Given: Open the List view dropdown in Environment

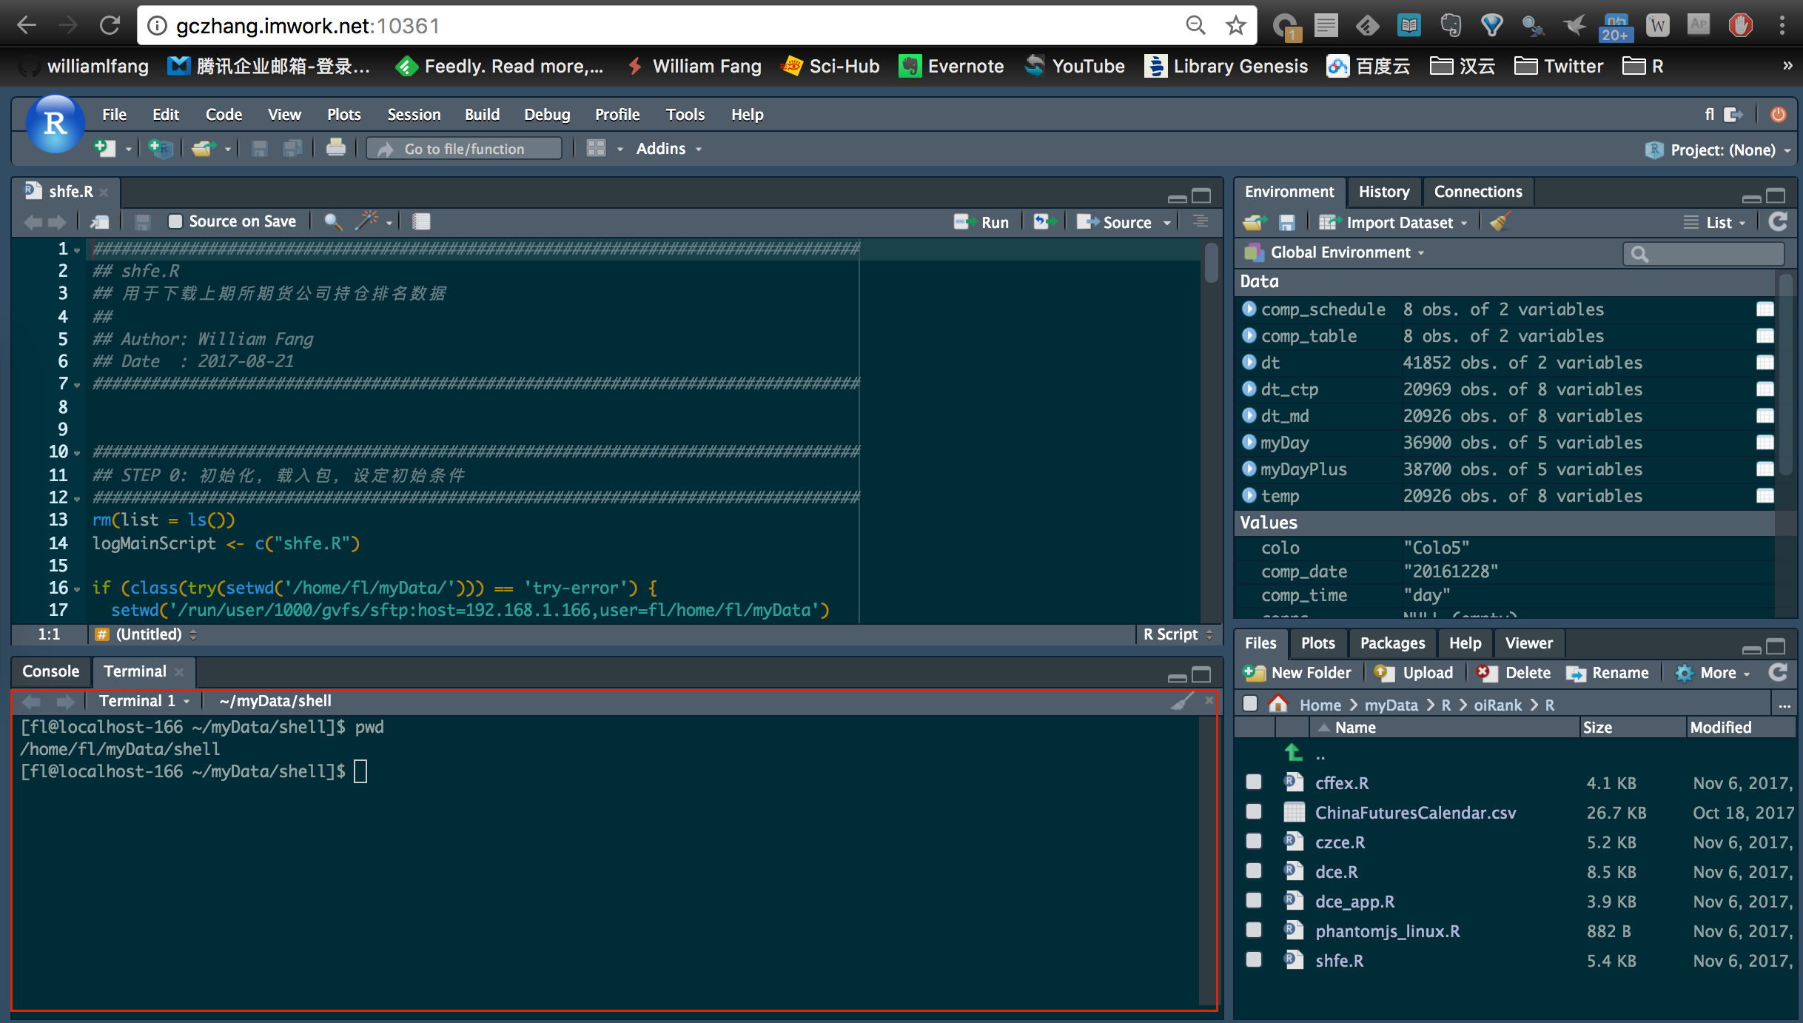Looking at the screenshot, I should click(1714, 223).
